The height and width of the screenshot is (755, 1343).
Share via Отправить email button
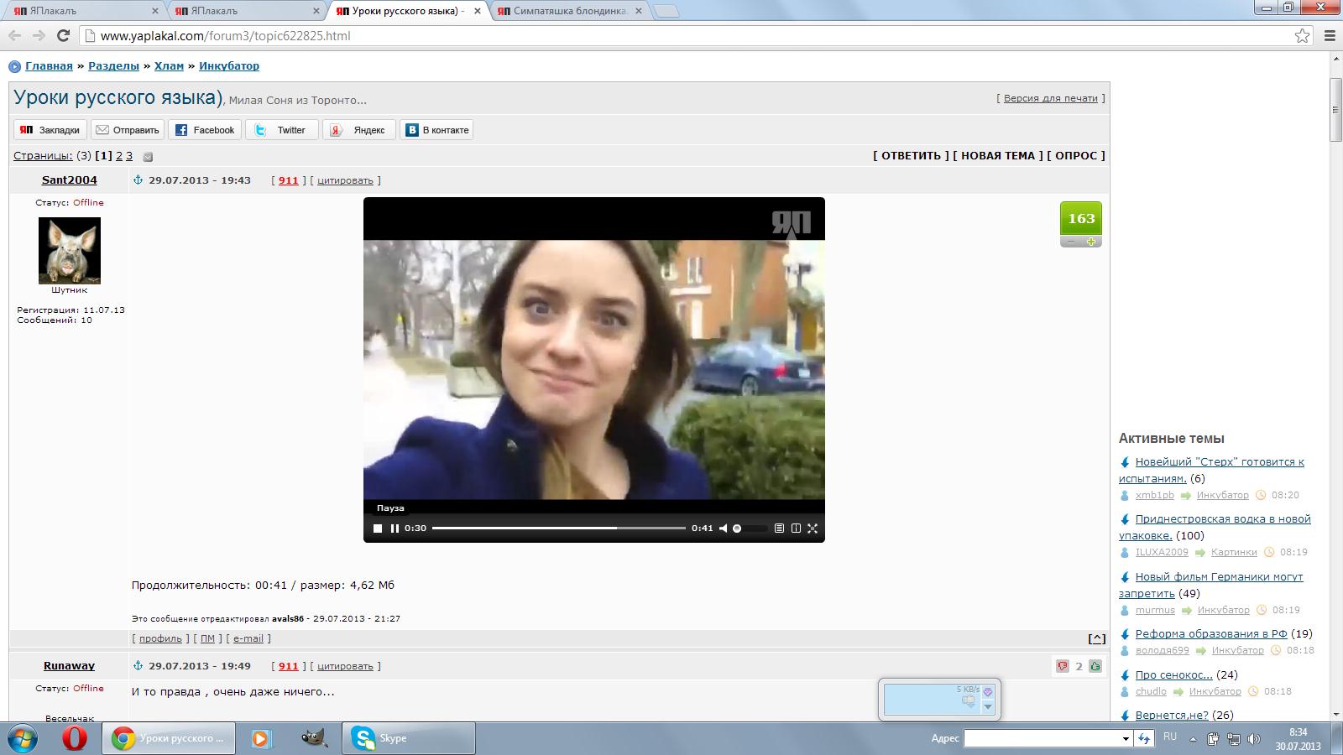point(128,130)
